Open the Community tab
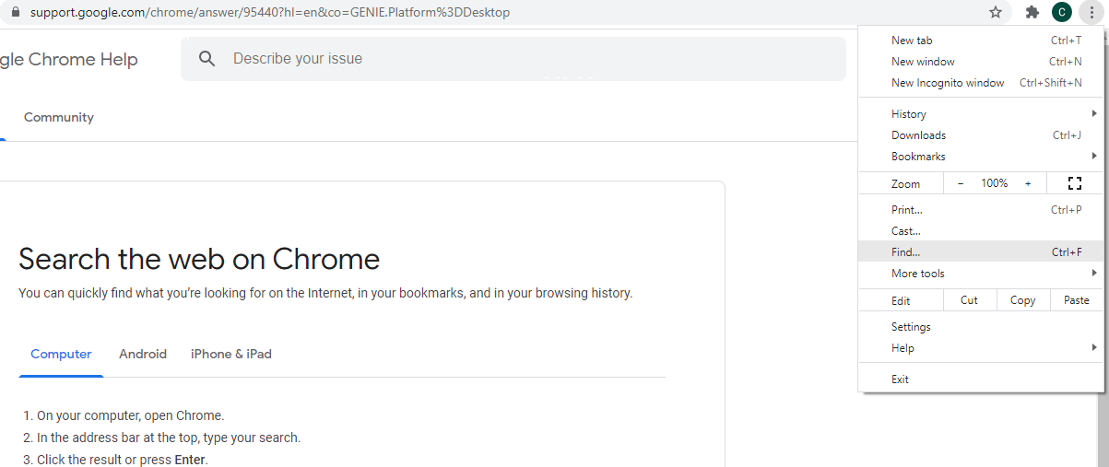1109x467 pixels. 59,118
